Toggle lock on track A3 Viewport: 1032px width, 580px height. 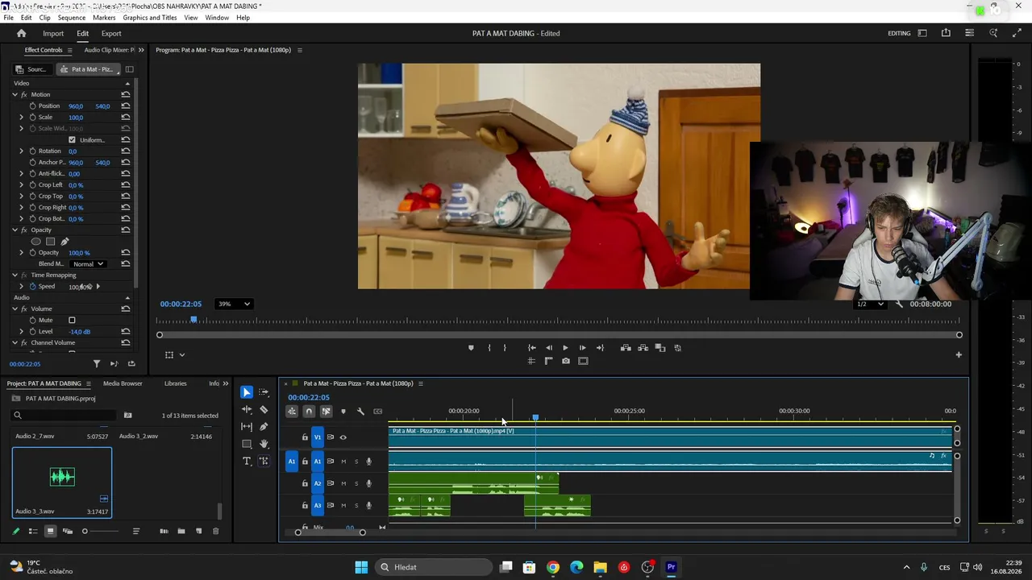(305, 506)
